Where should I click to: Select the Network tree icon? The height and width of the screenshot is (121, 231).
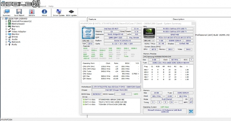coord(10,42)
